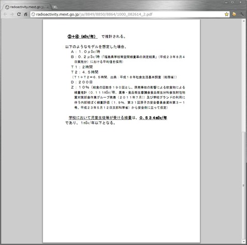The width and height of the screenshot is (247, 245).
Task: Click the line 'T1：2時間'
Action: [82, 67]
